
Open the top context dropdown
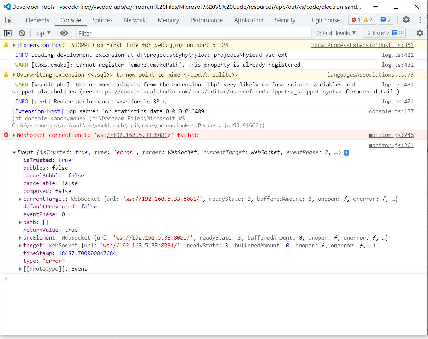pos(43,33)
